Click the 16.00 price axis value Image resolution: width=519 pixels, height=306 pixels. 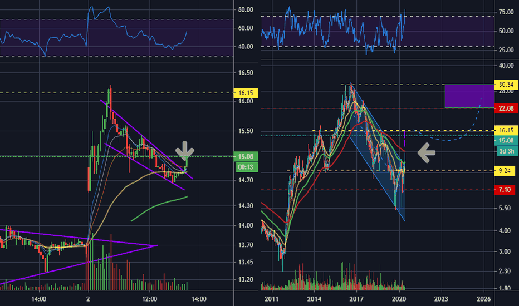[x=246, y=101]
